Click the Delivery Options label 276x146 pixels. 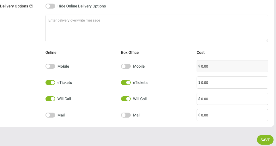(x=14, y=6)
